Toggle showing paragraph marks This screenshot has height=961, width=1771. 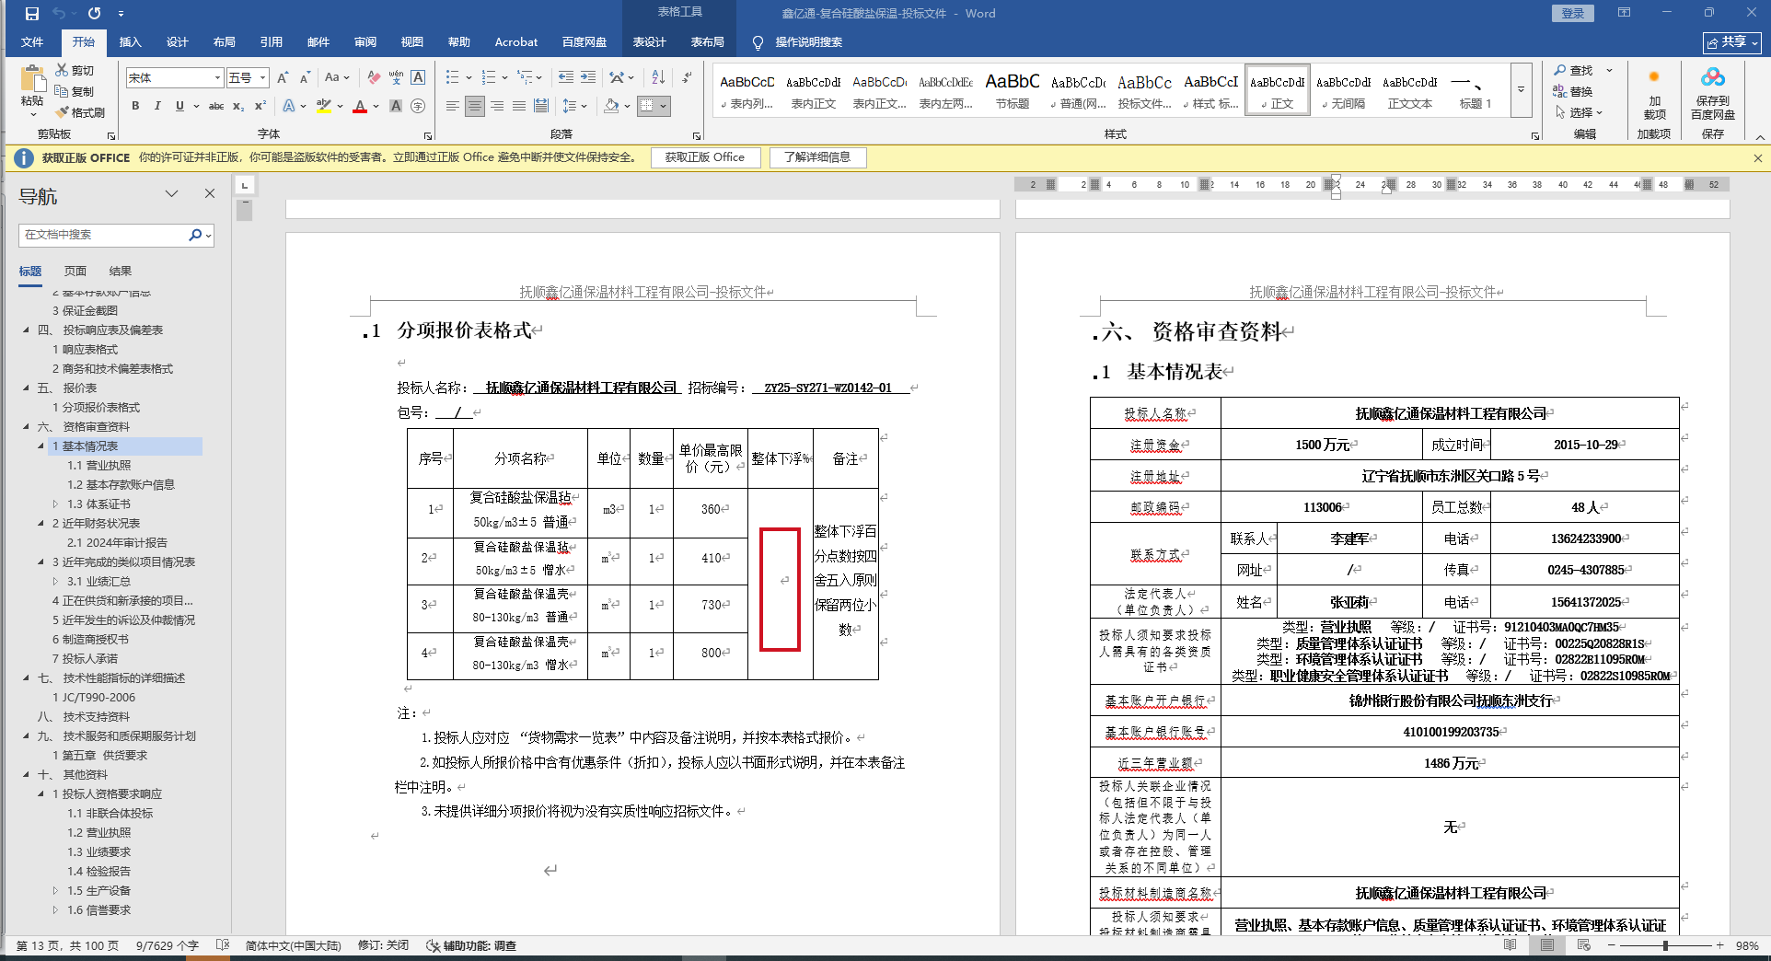(687, 77)
